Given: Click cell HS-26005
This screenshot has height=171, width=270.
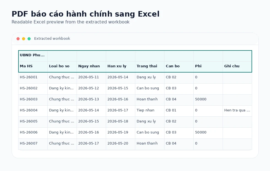Looking at the screenshot, I should point(33,122).
